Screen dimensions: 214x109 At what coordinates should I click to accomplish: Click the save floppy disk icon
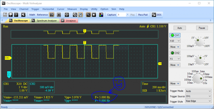click(x=11, y=15)
